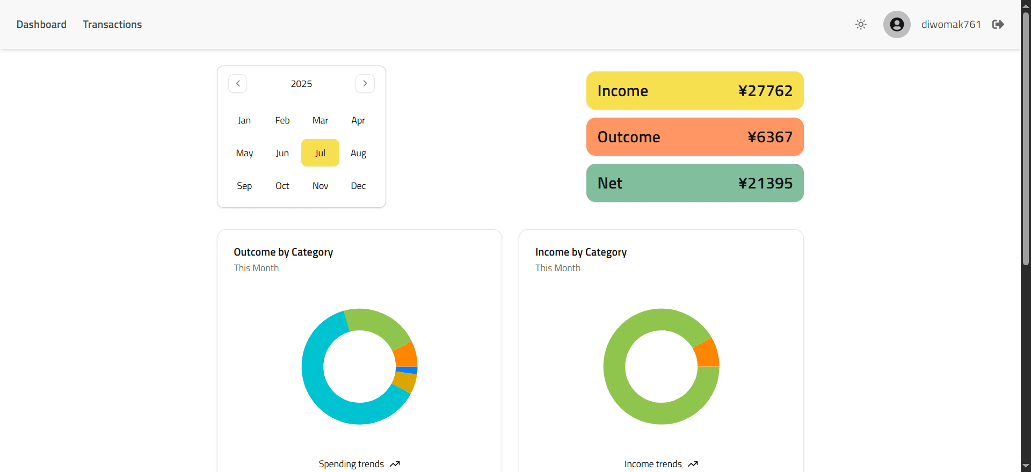The width and height of the screenshot is (1031, 472).
Task: Click the 2025 year label
Action: pyautogui.click(x=301, y=84)
